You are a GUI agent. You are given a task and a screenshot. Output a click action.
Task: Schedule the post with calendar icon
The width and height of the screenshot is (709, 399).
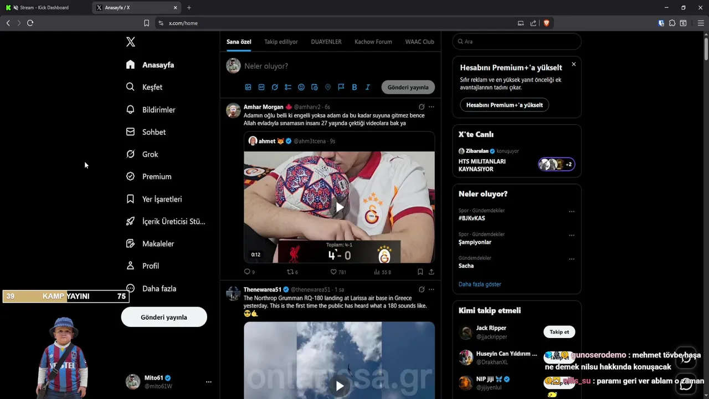(315, 87)
